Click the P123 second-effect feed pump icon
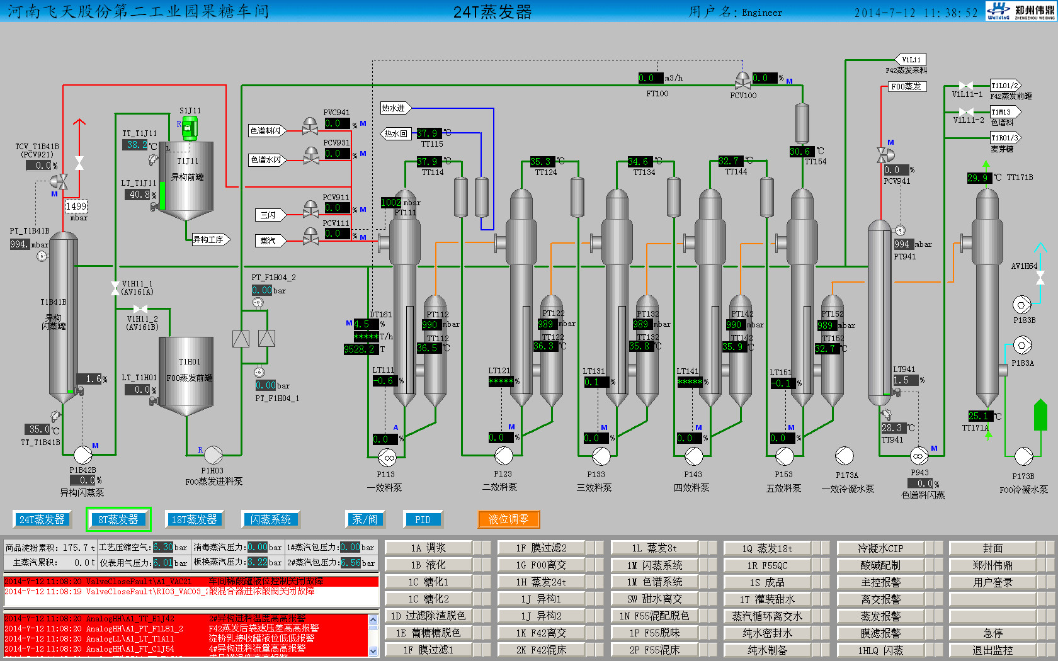 [504, 455]
